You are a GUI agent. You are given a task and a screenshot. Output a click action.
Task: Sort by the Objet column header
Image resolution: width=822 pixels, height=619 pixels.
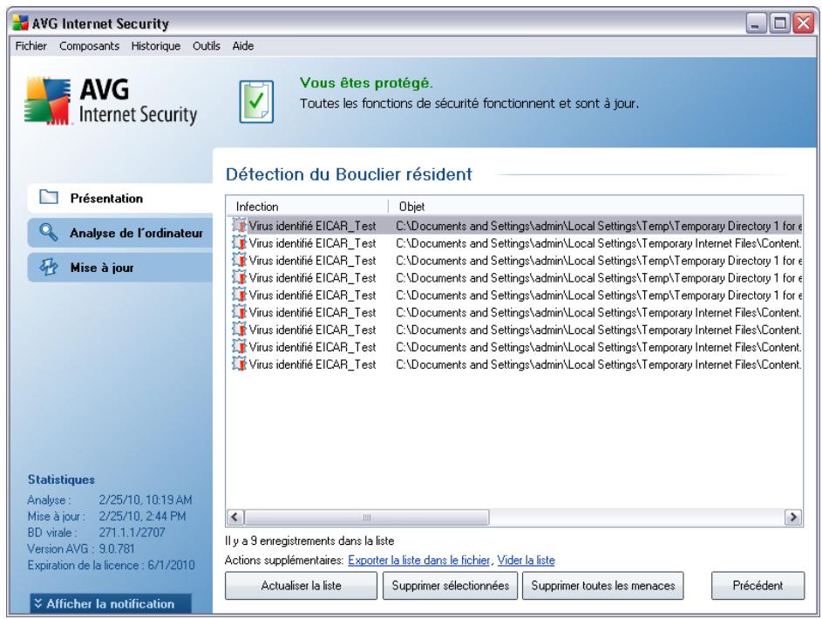595,207
